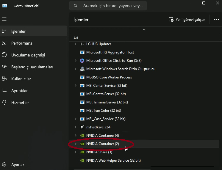
Task: Go to the Hizmetler page
Action: (20, 103)
